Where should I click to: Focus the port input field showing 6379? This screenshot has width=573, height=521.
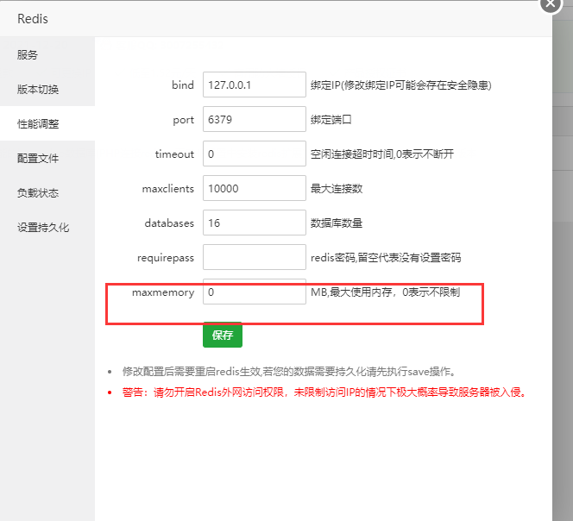[255, 119]
